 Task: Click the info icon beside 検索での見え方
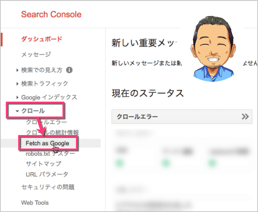click(69, 70)
